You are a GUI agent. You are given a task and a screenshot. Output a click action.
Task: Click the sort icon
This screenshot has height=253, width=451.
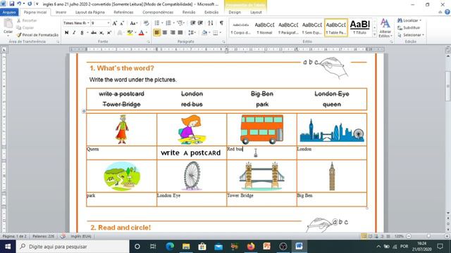pos(211,23)
